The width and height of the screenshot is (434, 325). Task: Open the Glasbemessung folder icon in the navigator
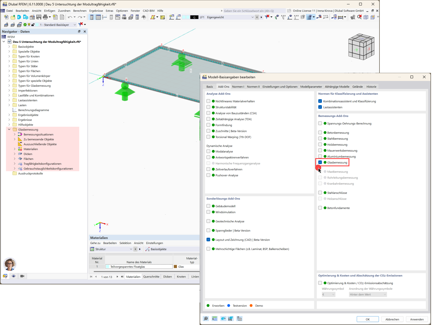[x=15, y=129]
